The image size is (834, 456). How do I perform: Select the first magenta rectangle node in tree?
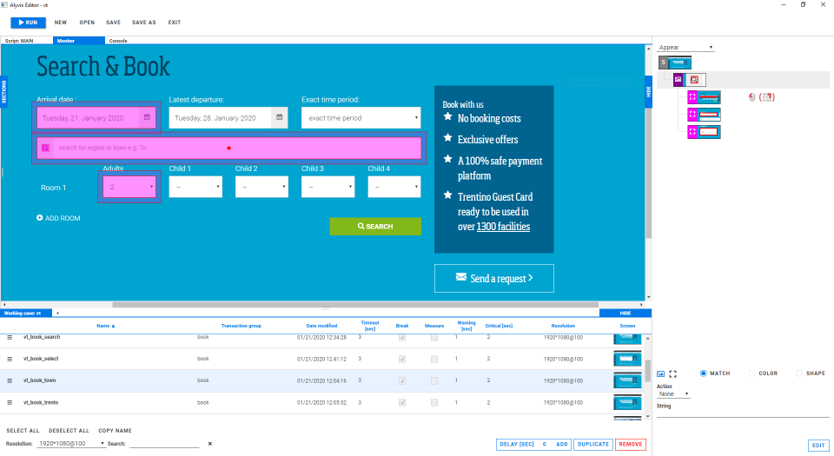click(704, 97)
